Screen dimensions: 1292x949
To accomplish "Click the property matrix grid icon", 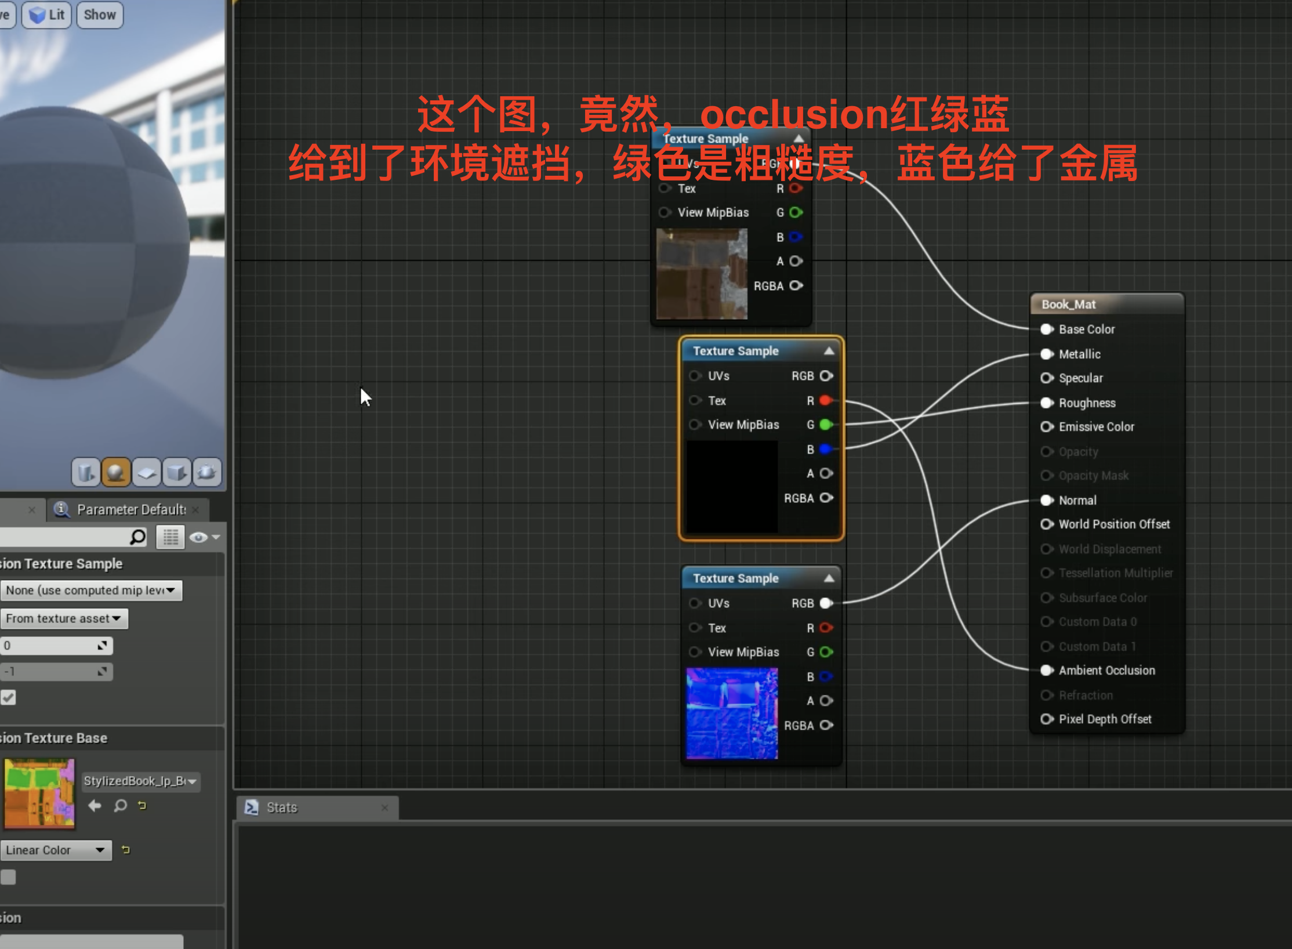I will (170, 537).
